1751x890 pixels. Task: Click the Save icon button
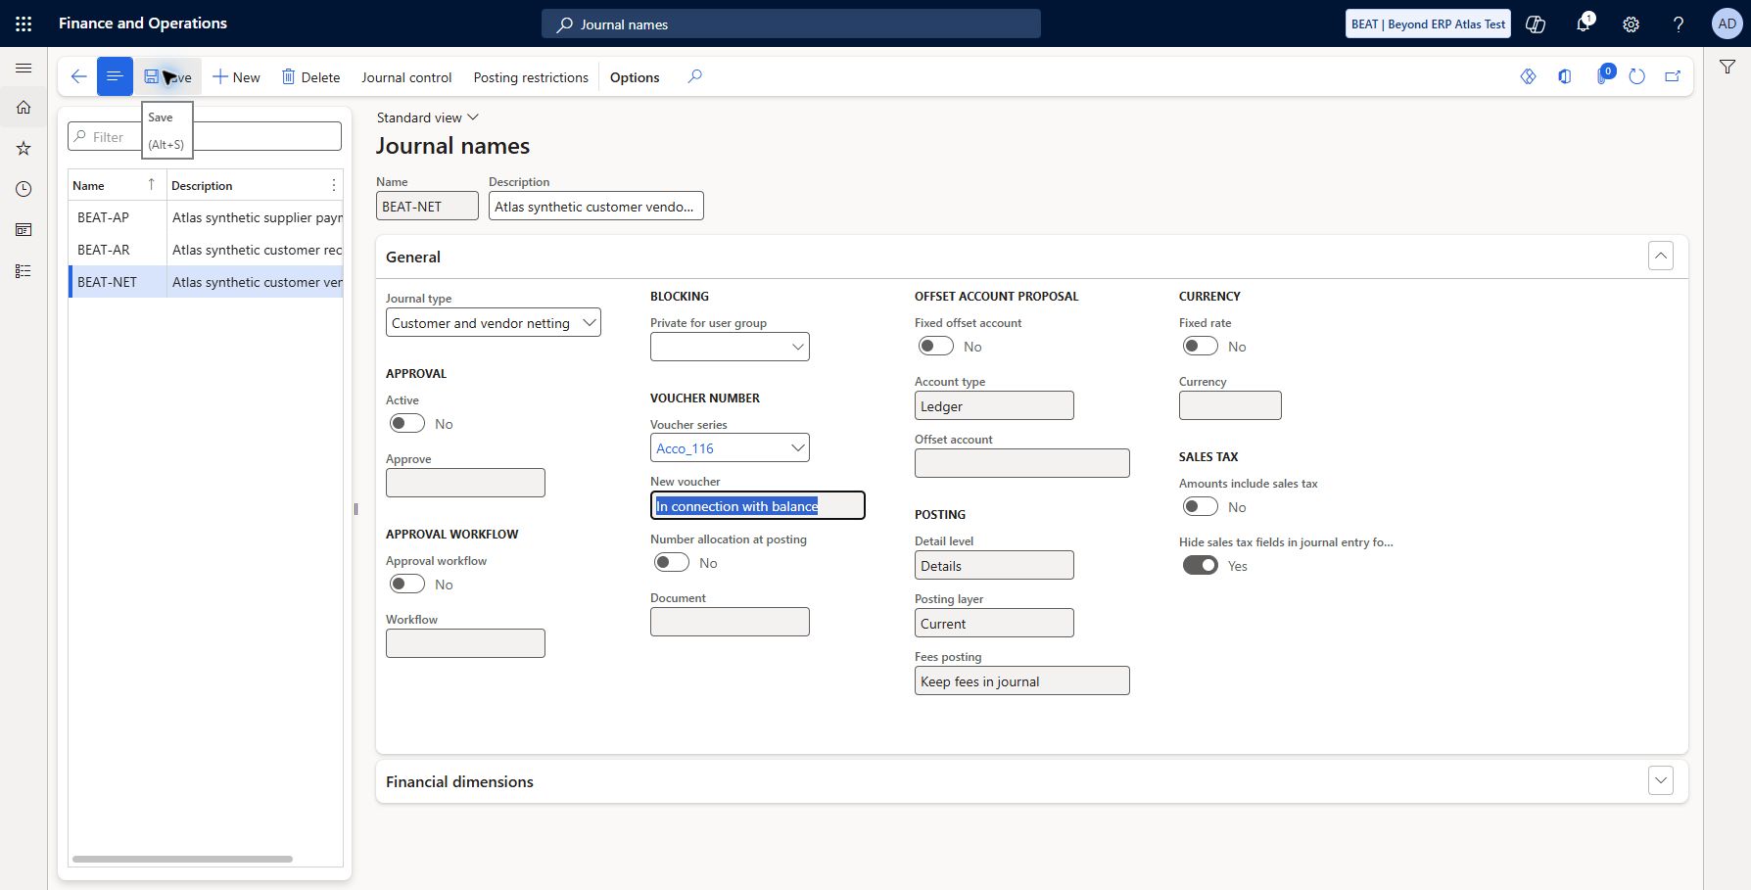click(167, 76)
